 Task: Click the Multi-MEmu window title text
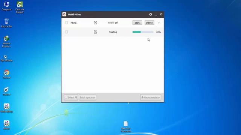(x=75, y=15)
